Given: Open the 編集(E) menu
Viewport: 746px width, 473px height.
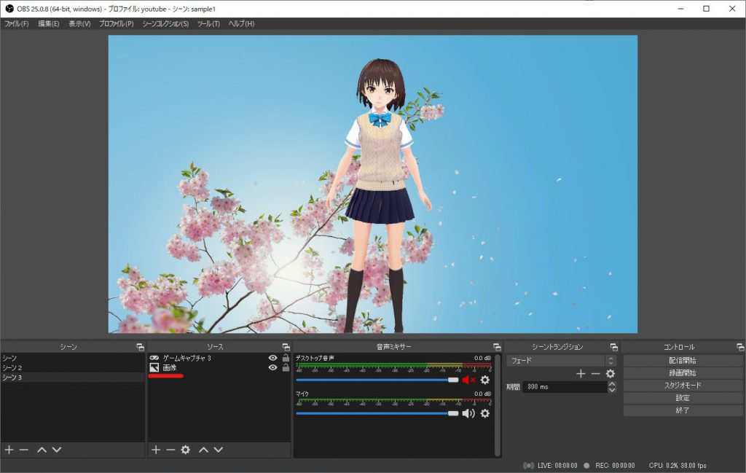Looking at the screenshot, I should [x=49, y=24].
